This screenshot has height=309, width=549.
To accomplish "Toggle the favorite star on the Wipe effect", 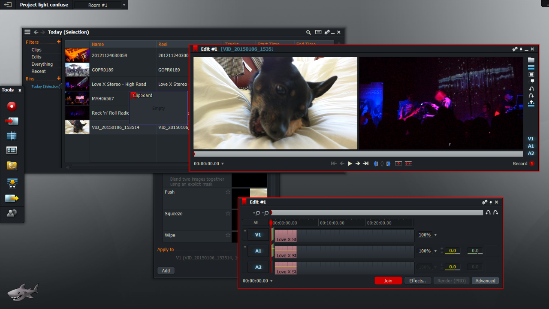I will click(x=229, y=235).
